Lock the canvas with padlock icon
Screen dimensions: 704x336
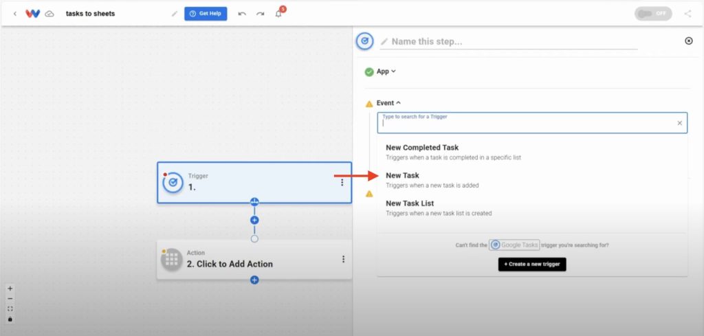(x=10, y=319)
